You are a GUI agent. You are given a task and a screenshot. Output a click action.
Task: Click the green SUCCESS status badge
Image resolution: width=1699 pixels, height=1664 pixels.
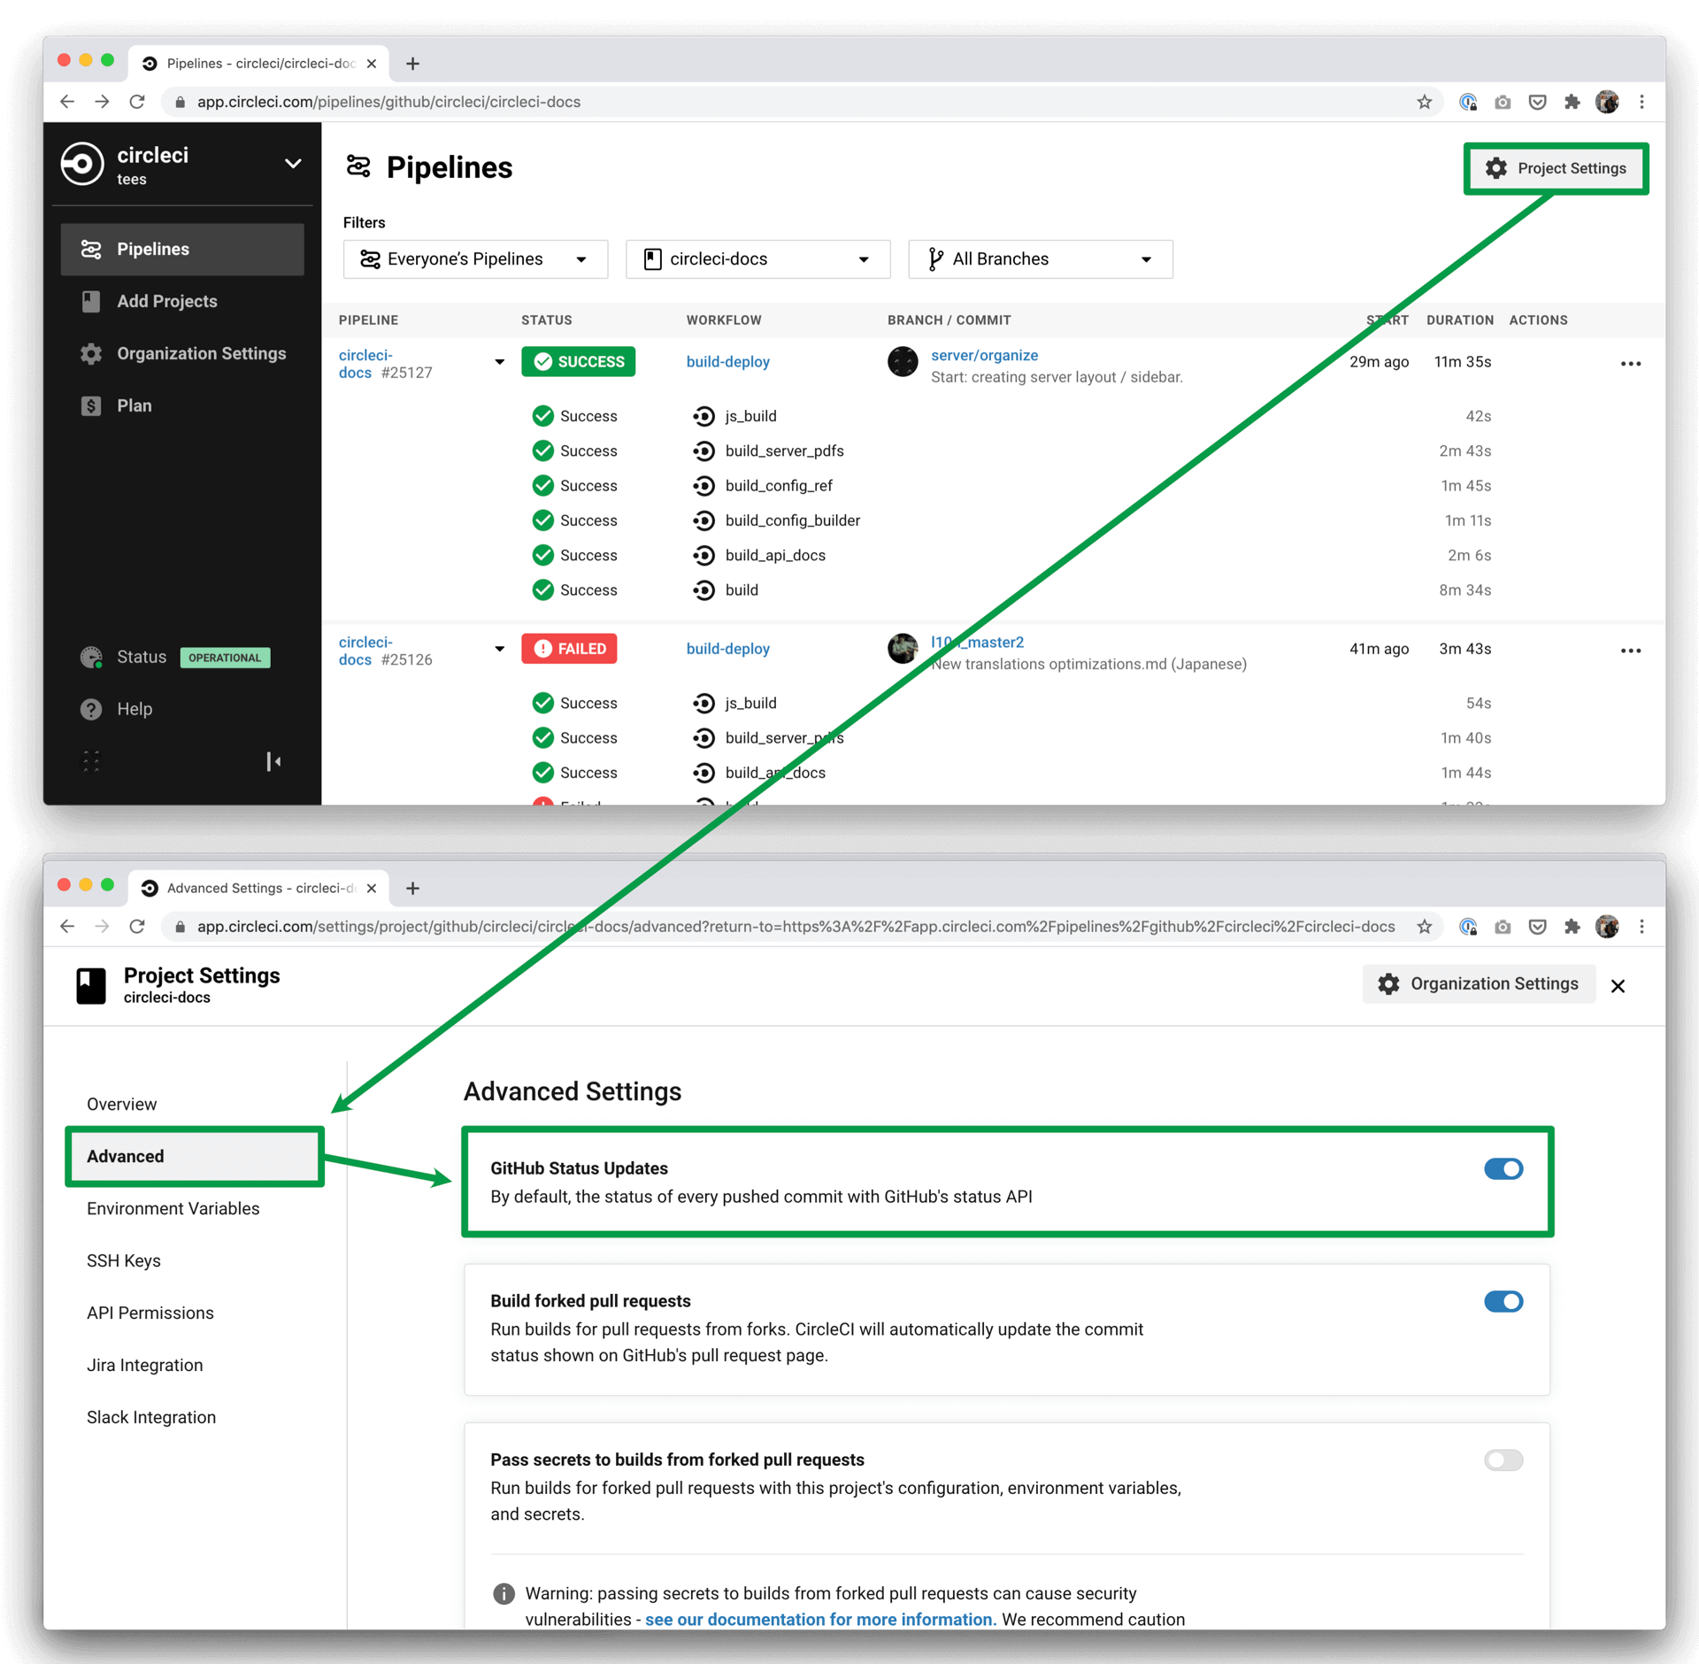pos(578,362)
